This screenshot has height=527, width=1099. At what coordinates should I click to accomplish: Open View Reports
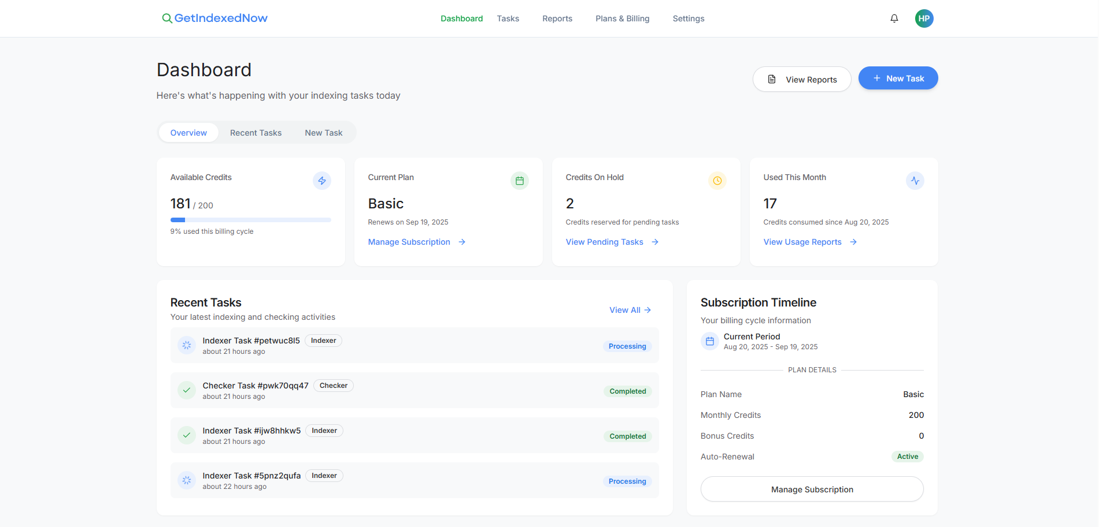tap(802, 79)
